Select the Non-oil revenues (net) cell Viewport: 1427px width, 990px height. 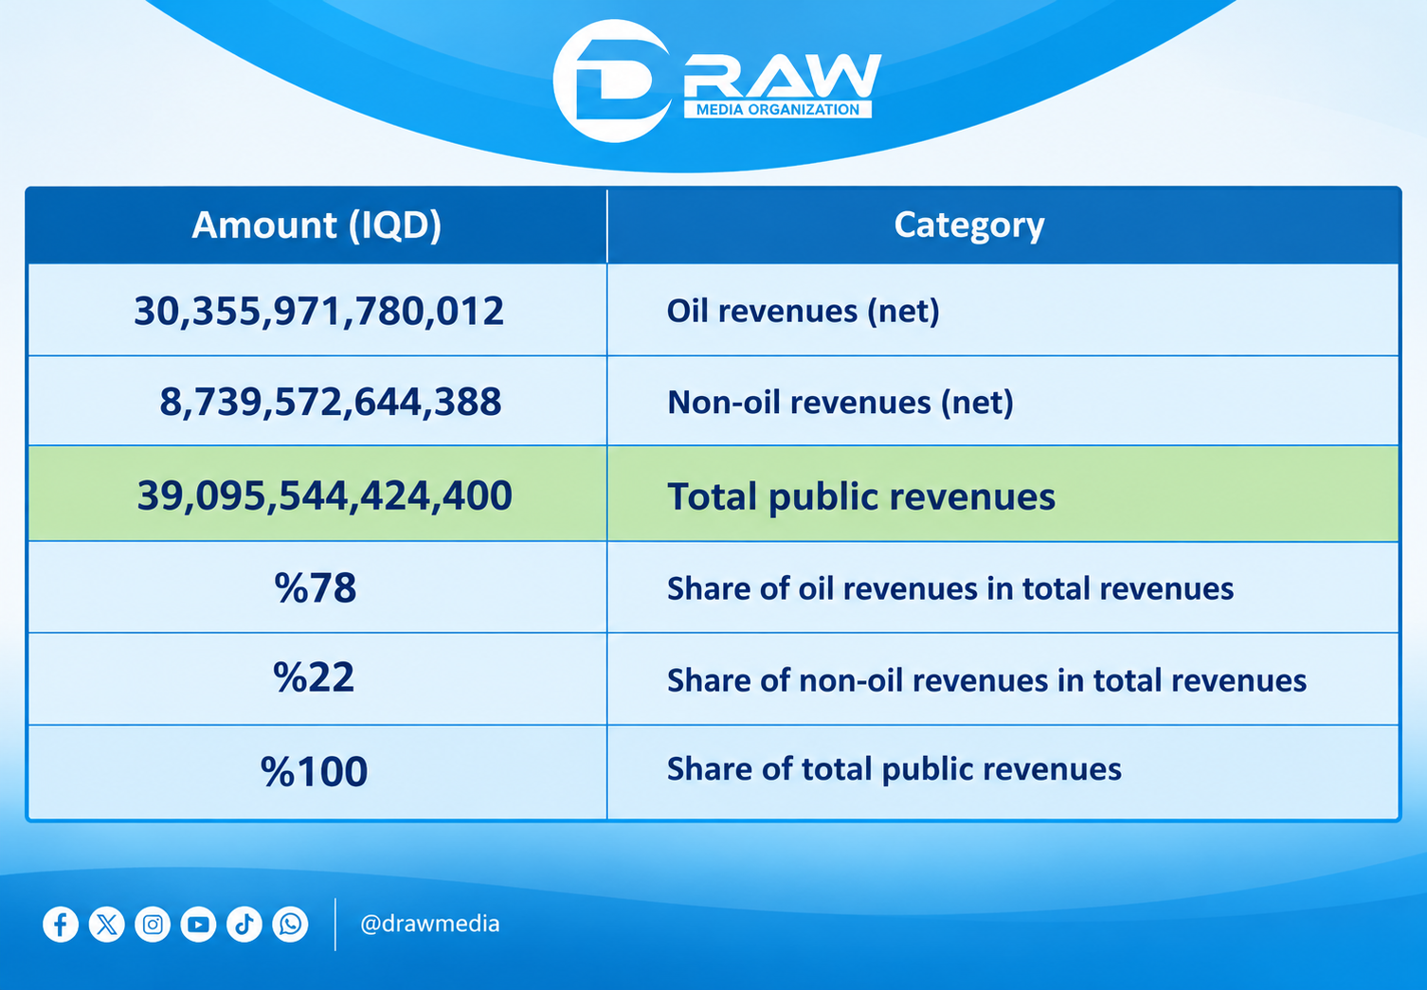click(1003, 402)
